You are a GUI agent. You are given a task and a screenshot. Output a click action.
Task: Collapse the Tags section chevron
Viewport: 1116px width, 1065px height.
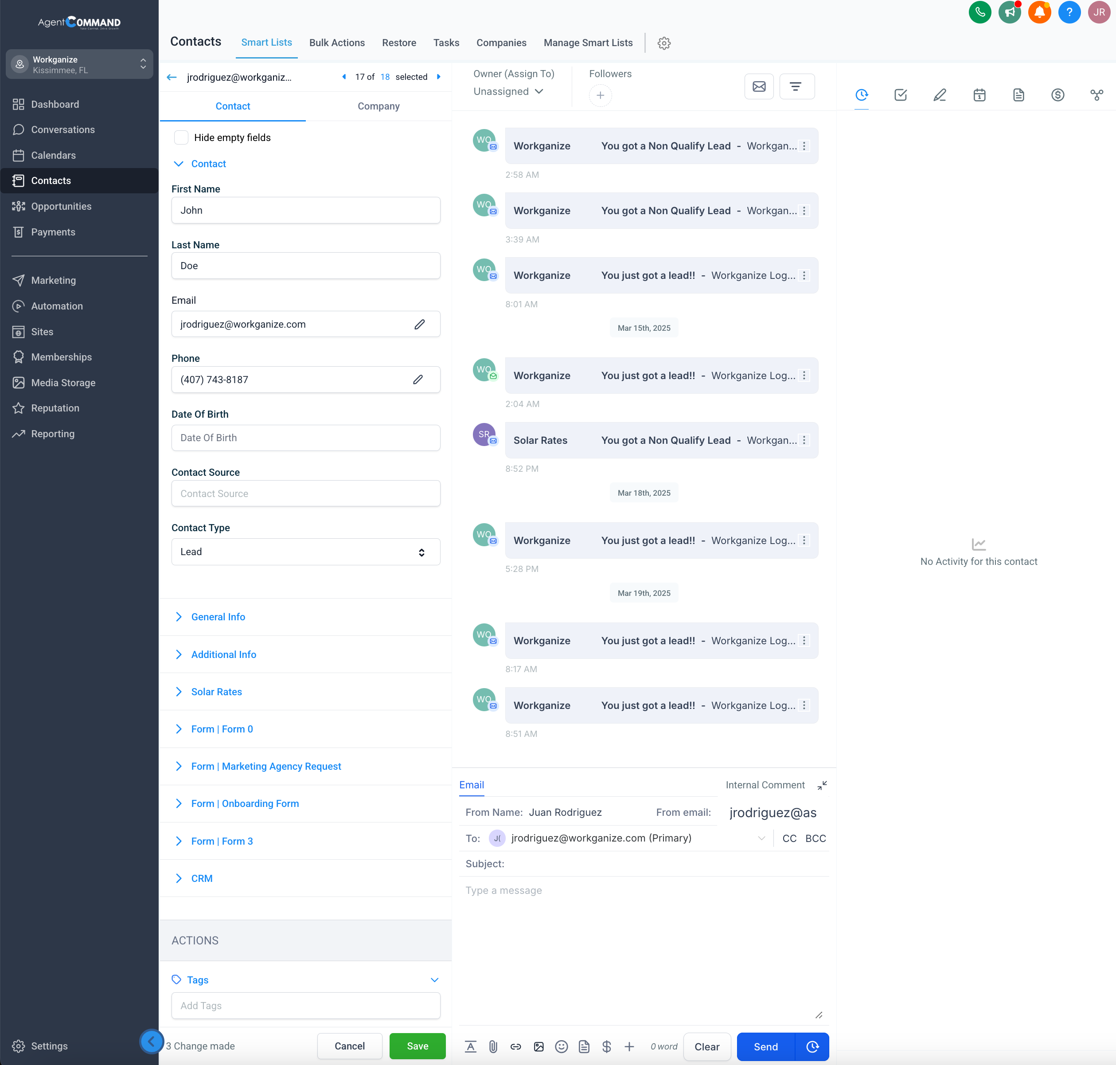pos(435,980)
